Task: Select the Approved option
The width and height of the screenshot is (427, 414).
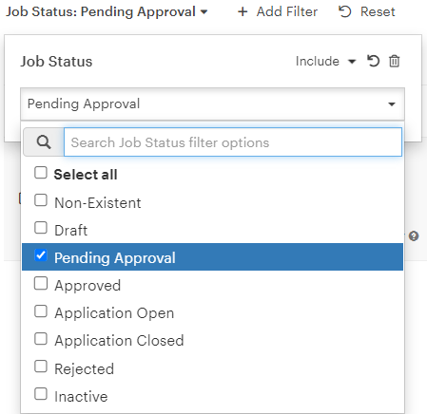Action: 212,285
